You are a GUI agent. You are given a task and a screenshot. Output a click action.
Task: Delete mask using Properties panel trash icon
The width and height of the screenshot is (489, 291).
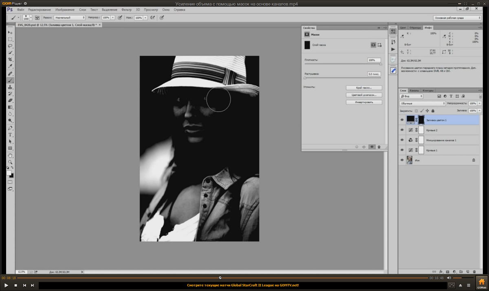click(379, 147)
